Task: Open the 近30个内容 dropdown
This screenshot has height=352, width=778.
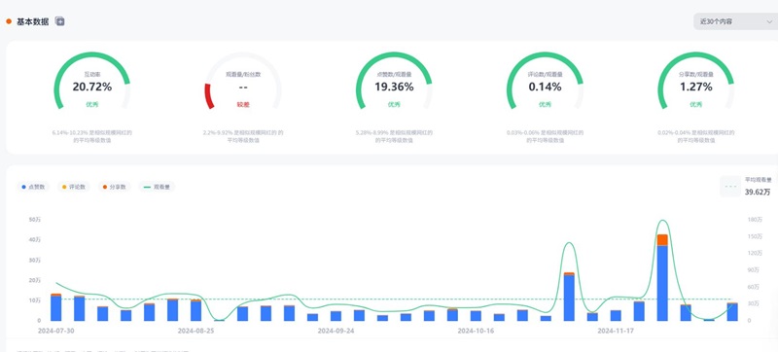Action: [735, 21]
